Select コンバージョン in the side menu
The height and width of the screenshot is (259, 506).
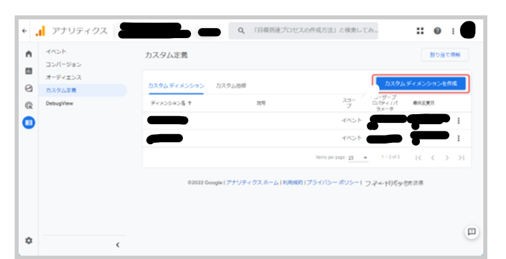[63, 65]
